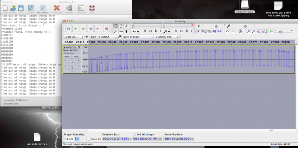Select the Envelope tool
Viewport: 298px width, 148px height.
121,26
